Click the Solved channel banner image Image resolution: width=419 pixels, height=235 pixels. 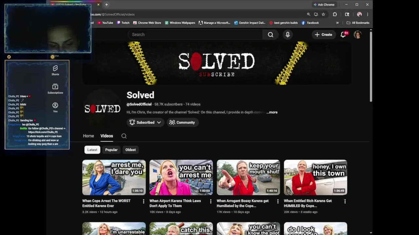217,63
